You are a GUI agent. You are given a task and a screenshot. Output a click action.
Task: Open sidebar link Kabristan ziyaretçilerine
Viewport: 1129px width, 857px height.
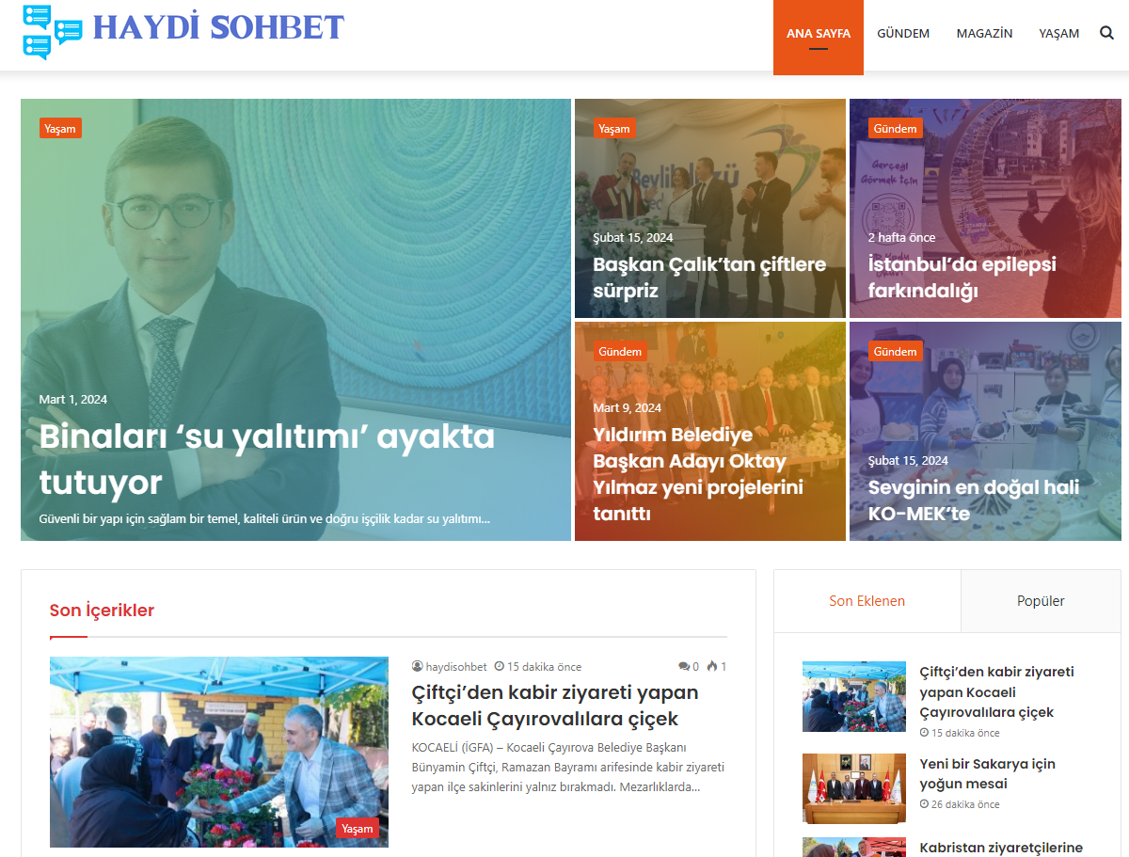click(1001, 848)
